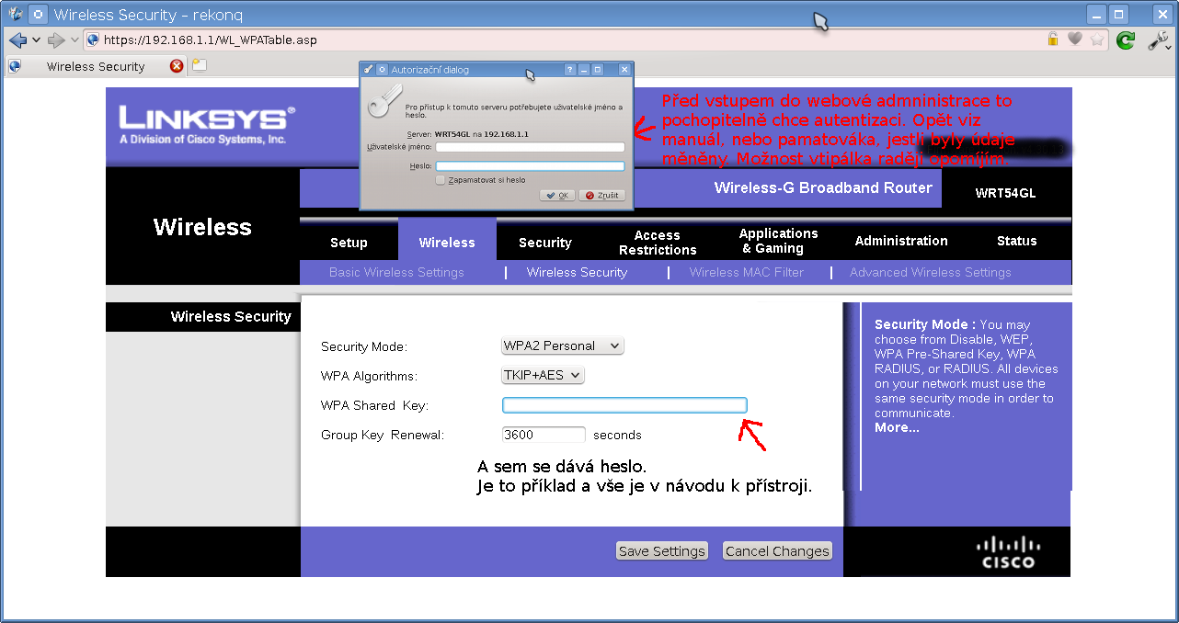Enable the Zapamatovat si heslo checkbox
The width and height of the screenshot is (1179, 623).
coord(441,180)
